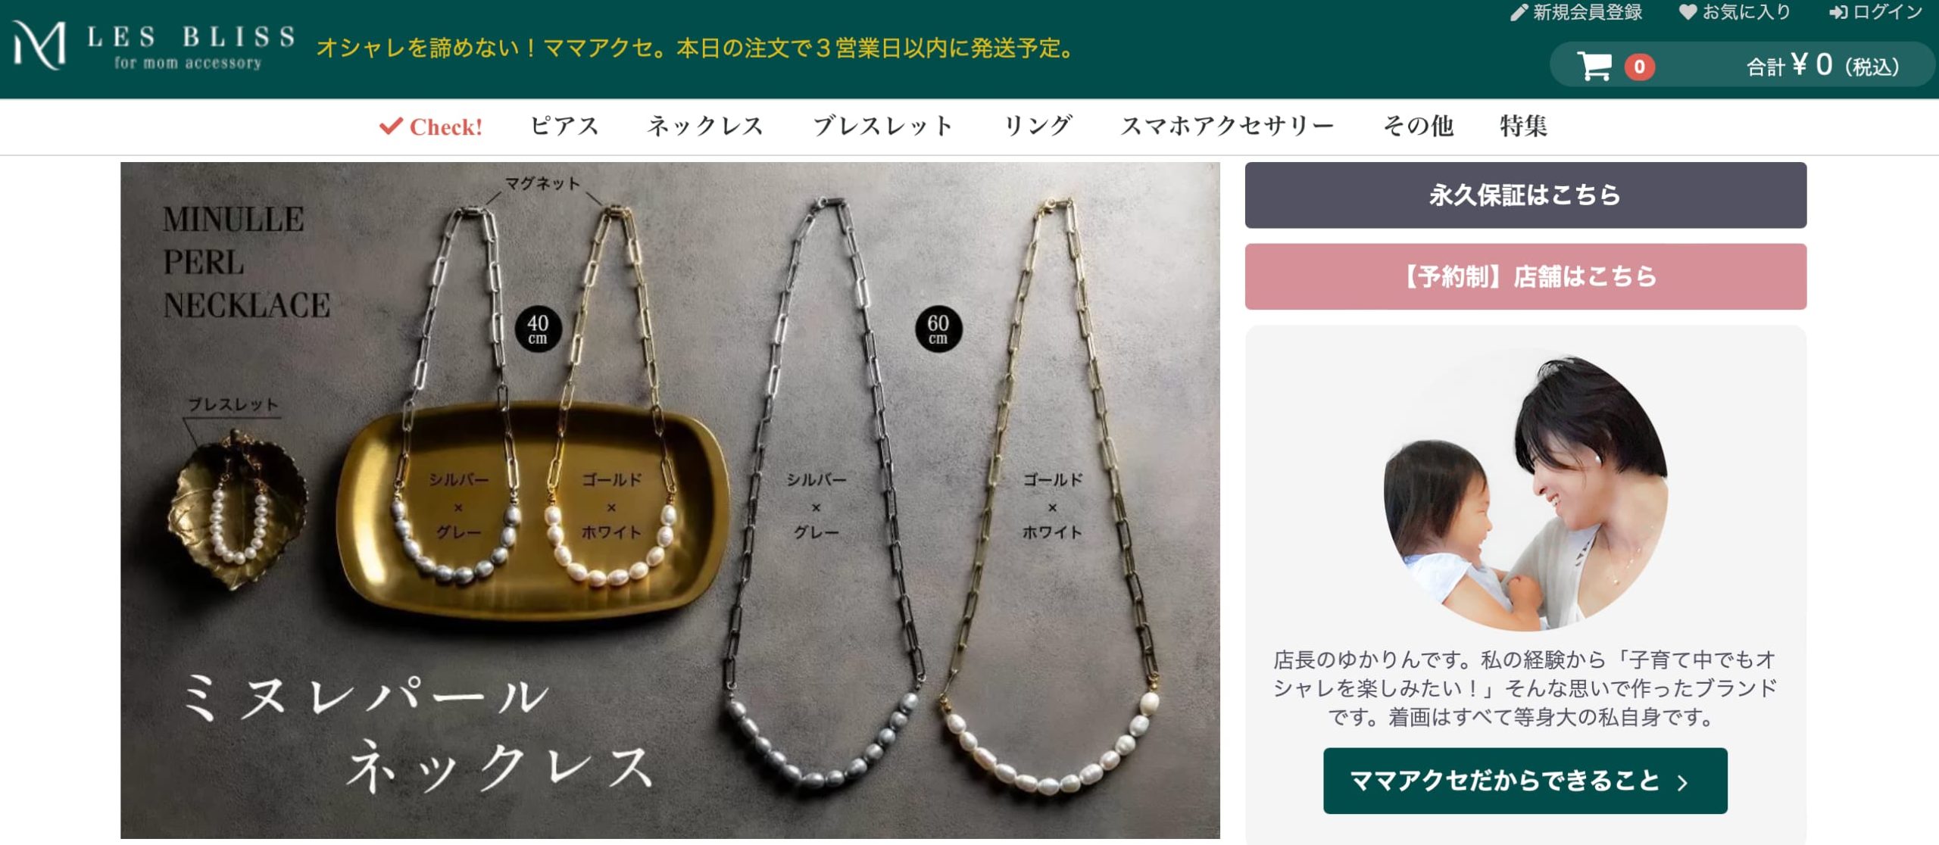1939x845 pixels.
Task: Click the mother and child profile photo
Action: coord(1525,492)
